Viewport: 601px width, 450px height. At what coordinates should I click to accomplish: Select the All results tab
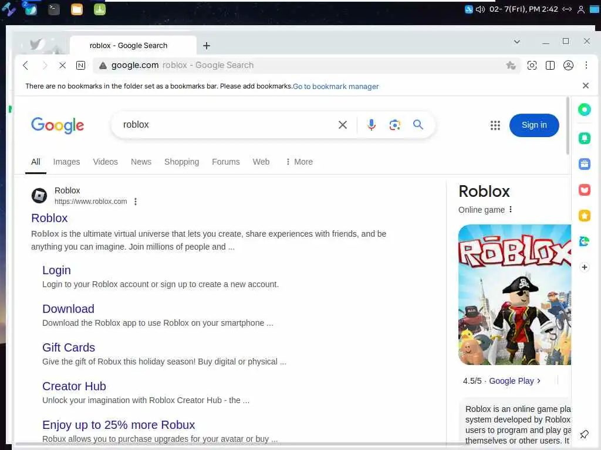(x=36, y=162)
